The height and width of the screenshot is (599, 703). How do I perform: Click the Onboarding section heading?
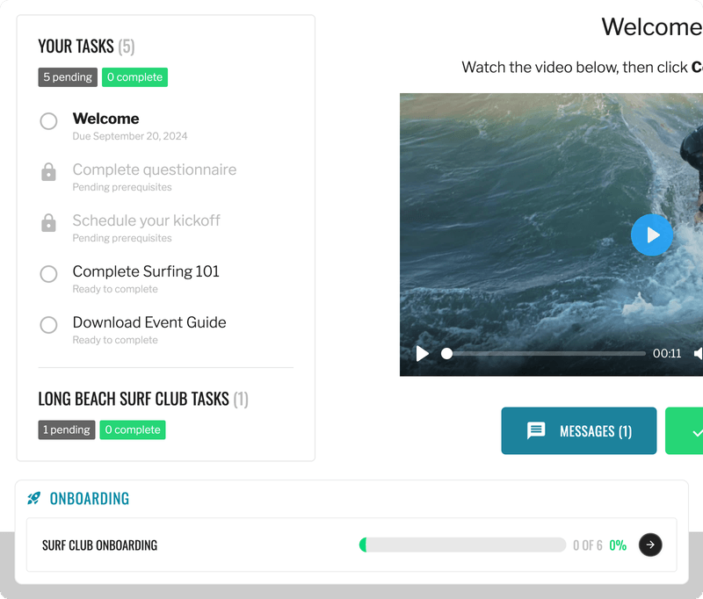[90, 499]
